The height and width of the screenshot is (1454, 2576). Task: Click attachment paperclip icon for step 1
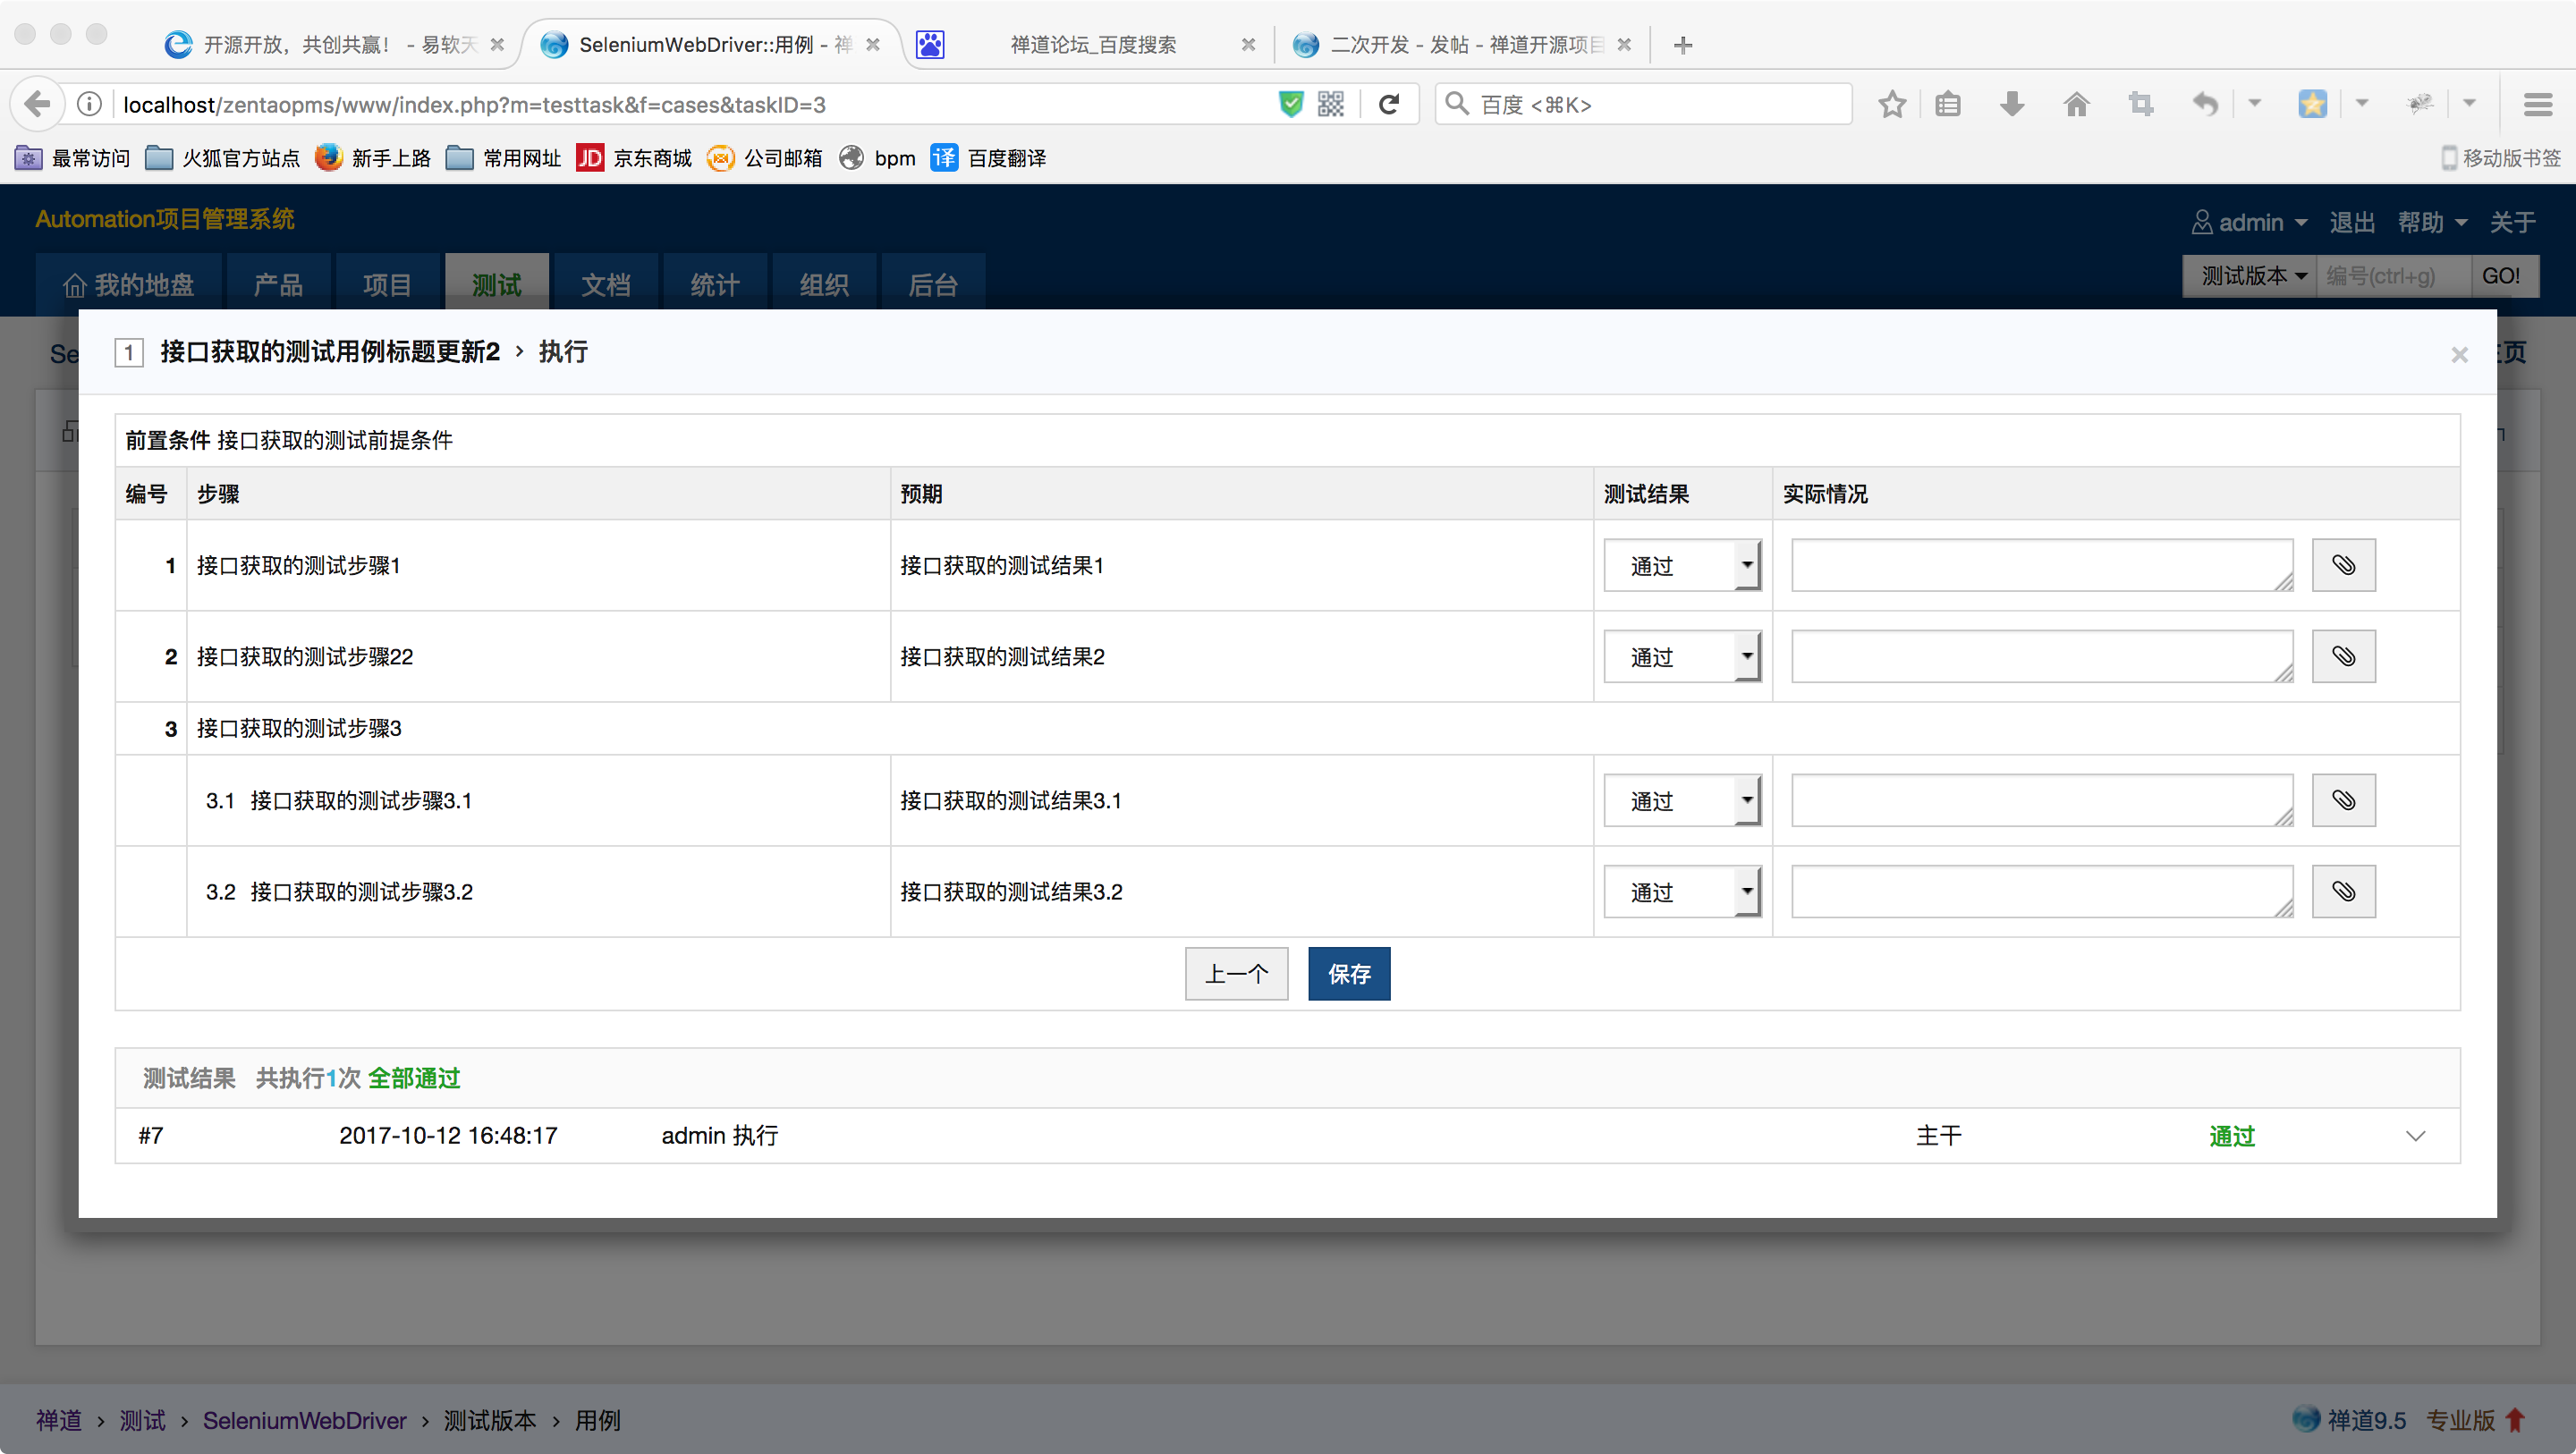click(x=2343, y=565)
